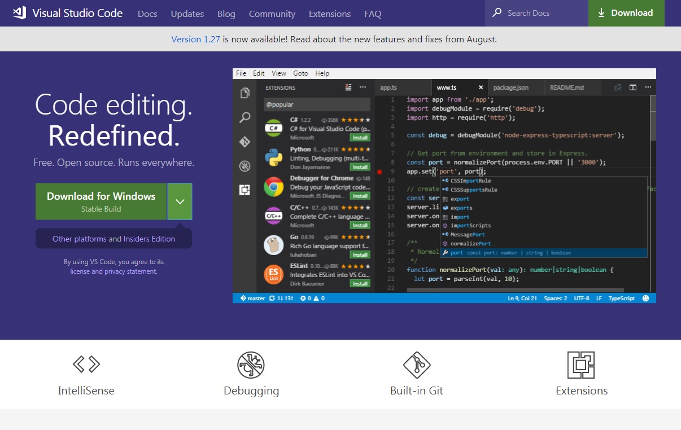
Task: Select the Search icon in the editor activity bar
Action: [x=245, y=117]
